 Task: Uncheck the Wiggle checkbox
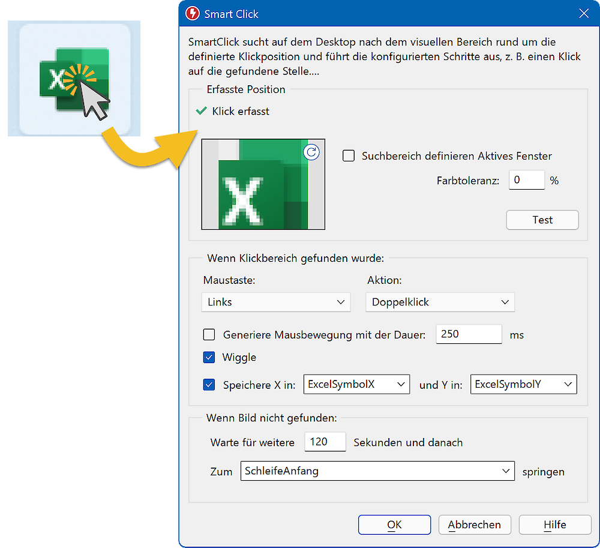(209, 357)
